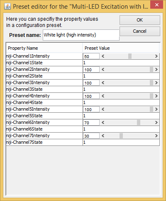Image resolution: width=166 pixels, height=201 pixels.
Task: Click the Channel6Intensity slider handle
Action: (x=139, y=123)
